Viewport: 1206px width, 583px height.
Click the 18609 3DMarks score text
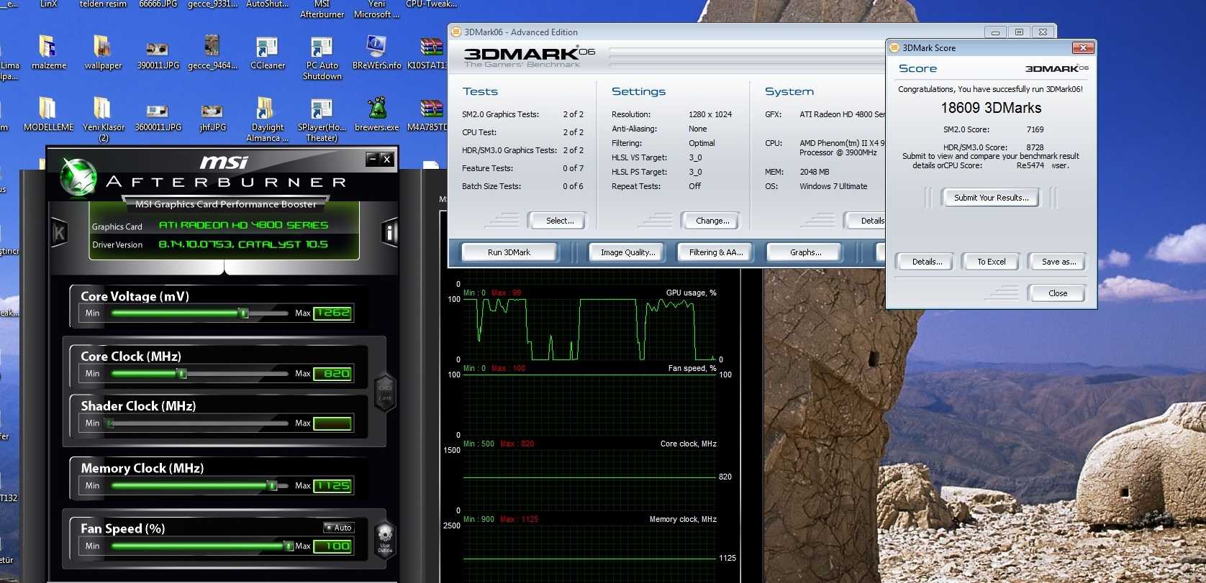tap(991, 108)
